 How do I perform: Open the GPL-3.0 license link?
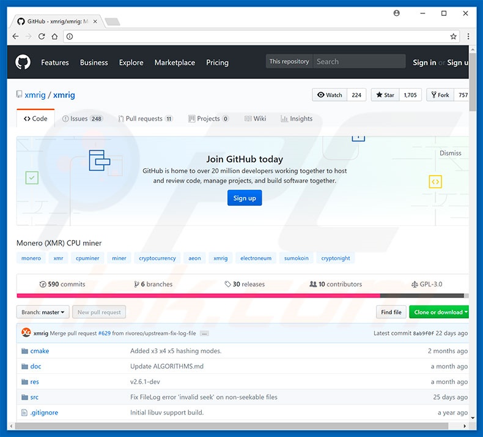pos(427,284)
